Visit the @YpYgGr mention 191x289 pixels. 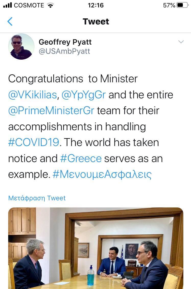click(84, 95)
